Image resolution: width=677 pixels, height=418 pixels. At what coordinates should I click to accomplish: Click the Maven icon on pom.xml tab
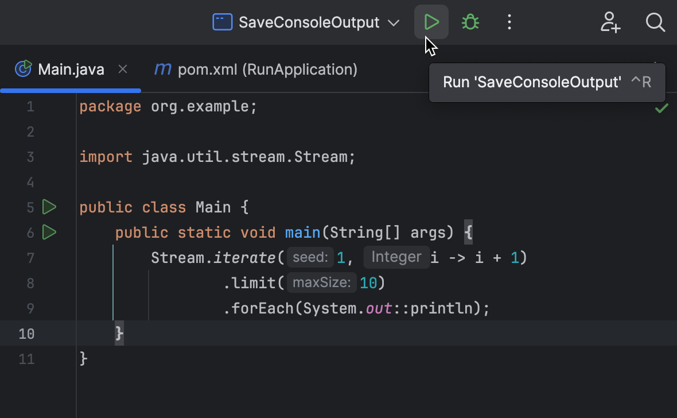click(x=162, y=69)
